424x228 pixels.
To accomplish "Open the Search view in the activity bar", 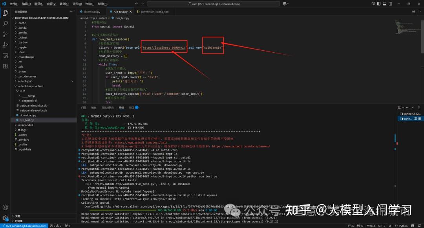I will [x=5, y=23].
